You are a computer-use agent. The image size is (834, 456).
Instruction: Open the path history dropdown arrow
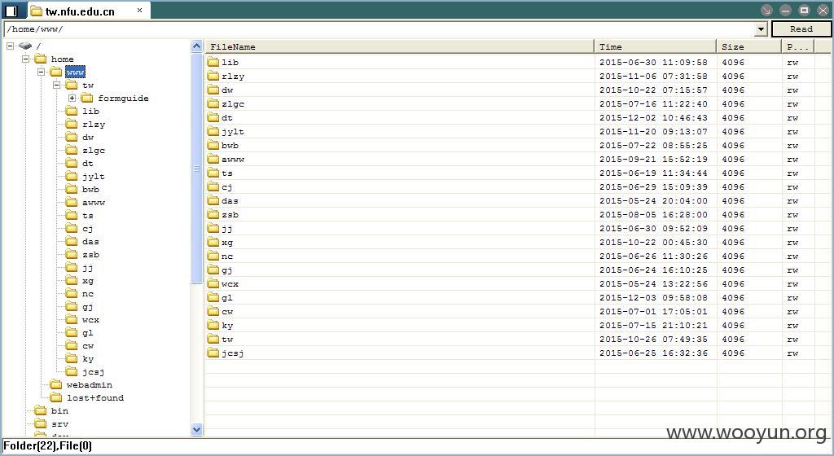point(762,29)
